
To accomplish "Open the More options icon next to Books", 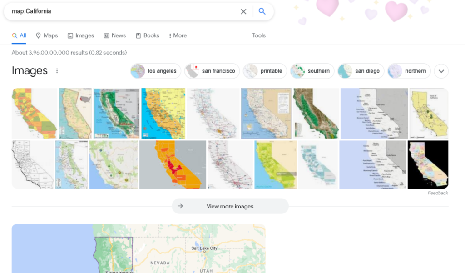I will 169,35.
